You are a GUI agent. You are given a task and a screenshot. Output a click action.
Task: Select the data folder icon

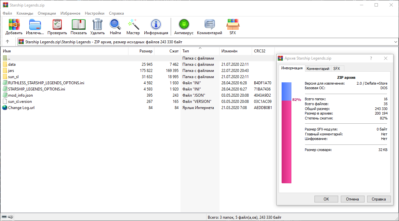5,64
